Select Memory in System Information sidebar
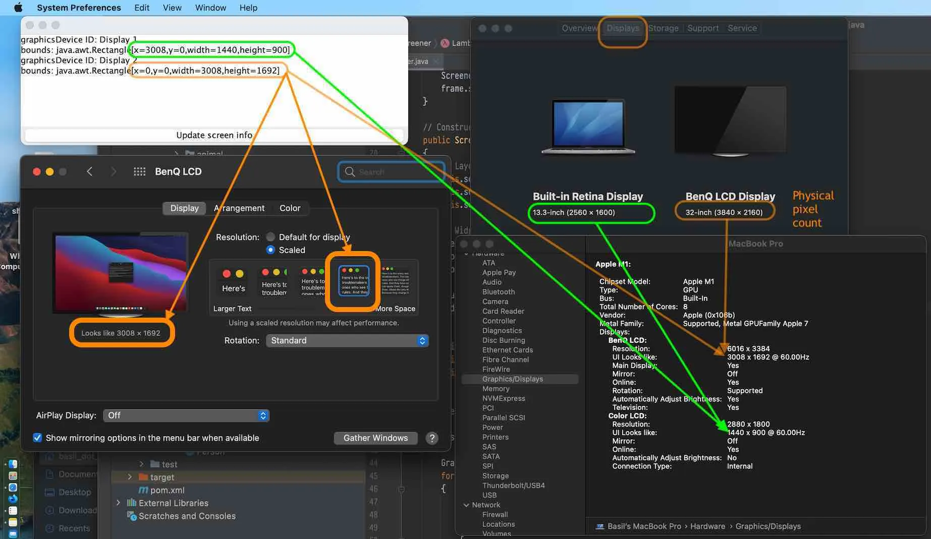Image resolution: width=931 pixels, height=539 pixels. pos(496,389)
